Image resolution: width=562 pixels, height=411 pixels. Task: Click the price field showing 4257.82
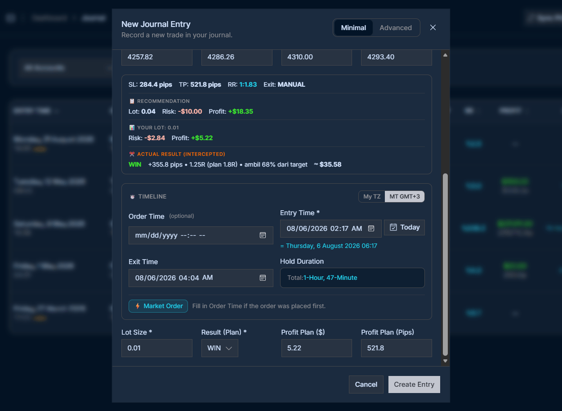point(157,57)
